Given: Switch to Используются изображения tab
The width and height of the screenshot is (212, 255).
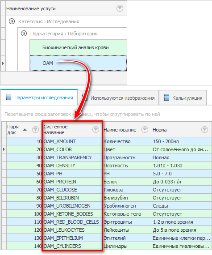Looking at the screenshot, I should [118, 98].
